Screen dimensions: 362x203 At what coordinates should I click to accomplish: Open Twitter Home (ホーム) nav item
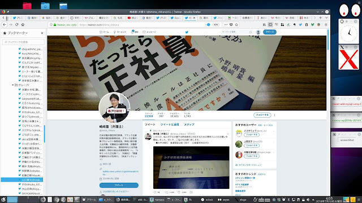coord(104,32)
